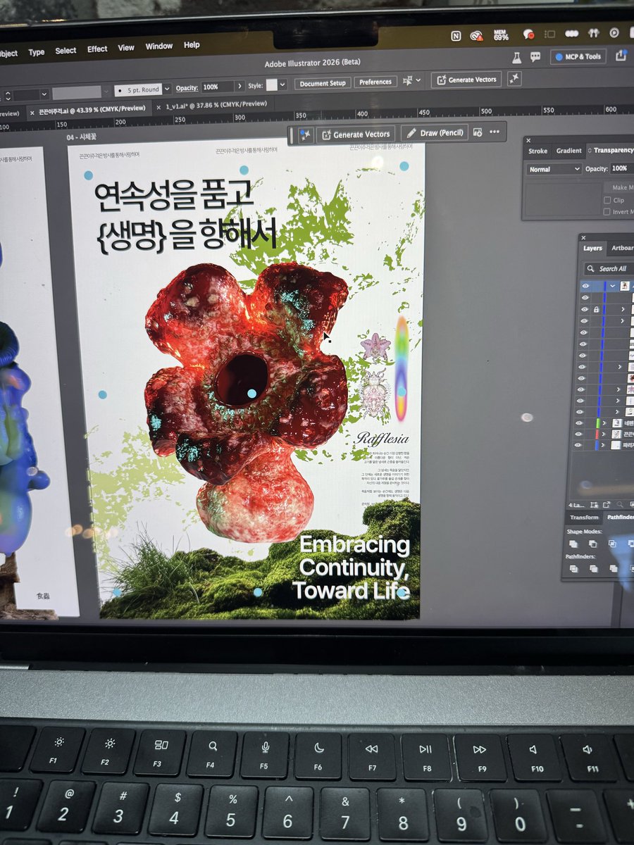Open the Type menu
The image size is (634, 845).
point(37,52)
